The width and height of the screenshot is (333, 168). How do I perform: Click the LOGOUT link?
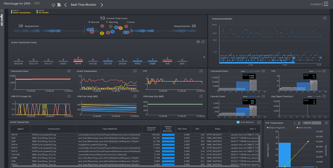point(316,4)
